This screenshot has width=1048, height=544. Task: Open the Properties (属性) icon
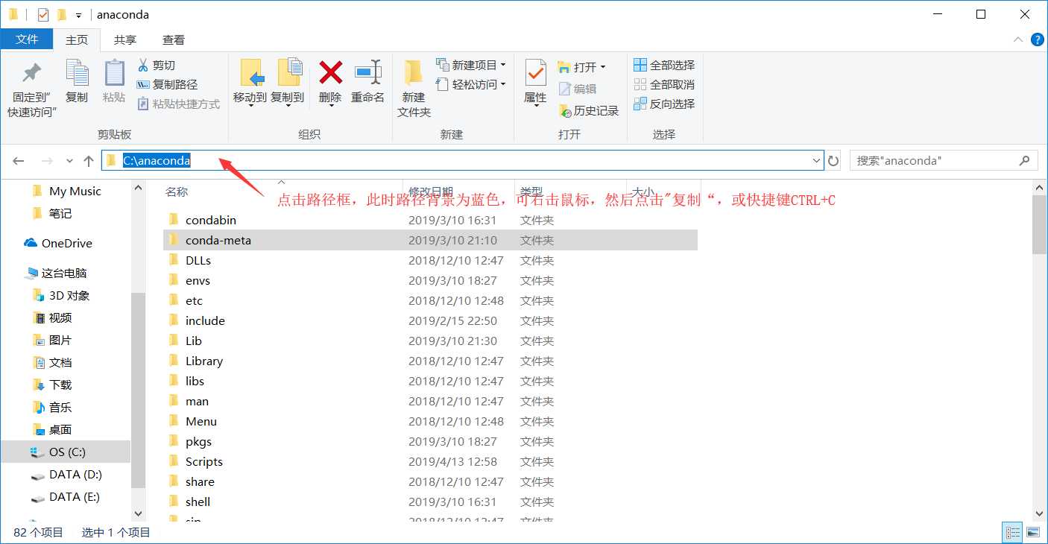[x=535, y=73]
